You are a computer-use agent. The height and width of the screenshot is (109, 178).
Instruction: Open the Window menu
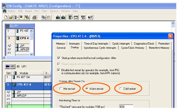(66, 11)
